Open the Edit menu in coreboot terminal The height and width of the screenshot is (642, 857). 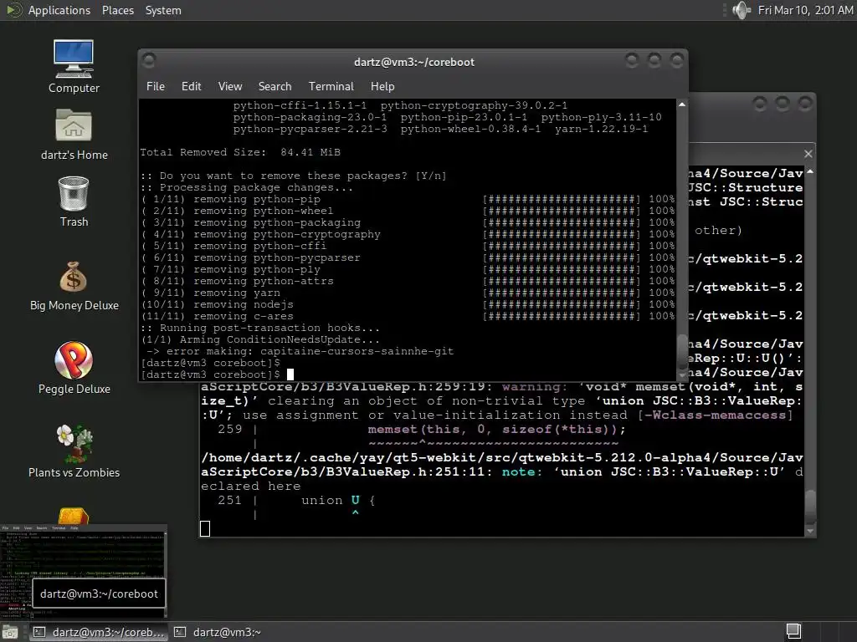click(x=192, y=86)
